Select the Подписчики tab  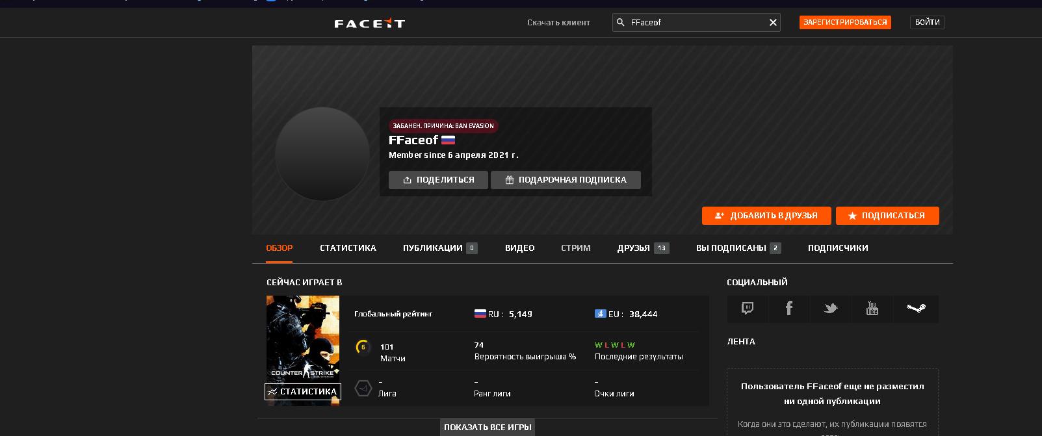tap(838, 248)
